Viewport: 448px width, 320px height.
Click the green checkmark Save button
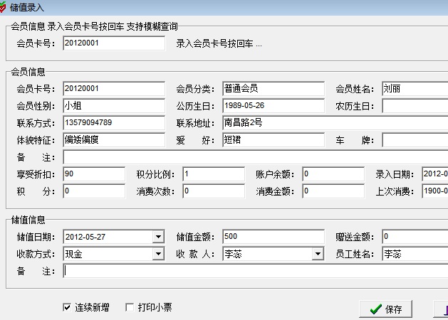385,309
